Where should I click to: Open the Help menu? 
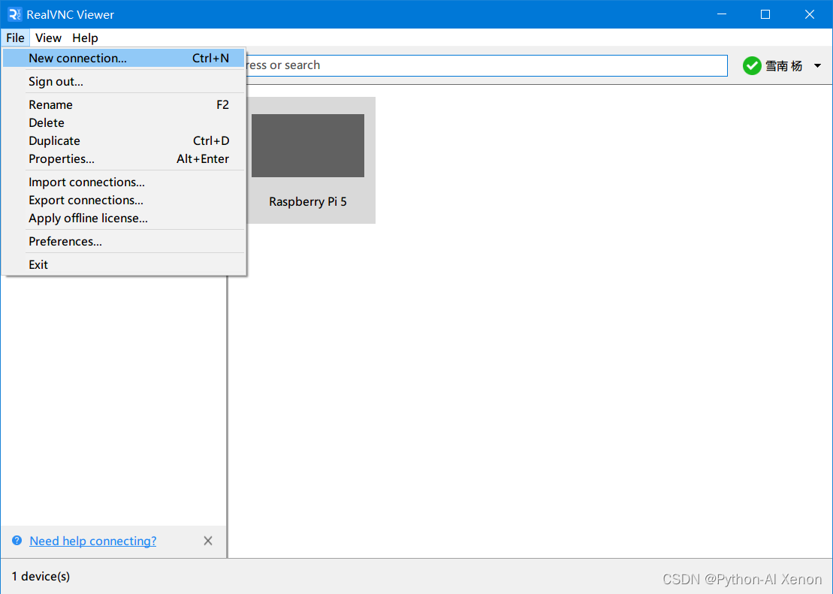[85, 38]
